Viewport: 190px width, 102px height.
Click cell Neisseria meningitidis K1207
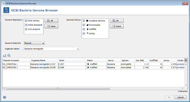click(44, 64)
